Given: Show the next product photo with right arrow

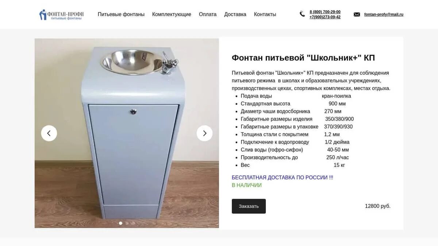Looking at the screenshot, I should (205, 133).
